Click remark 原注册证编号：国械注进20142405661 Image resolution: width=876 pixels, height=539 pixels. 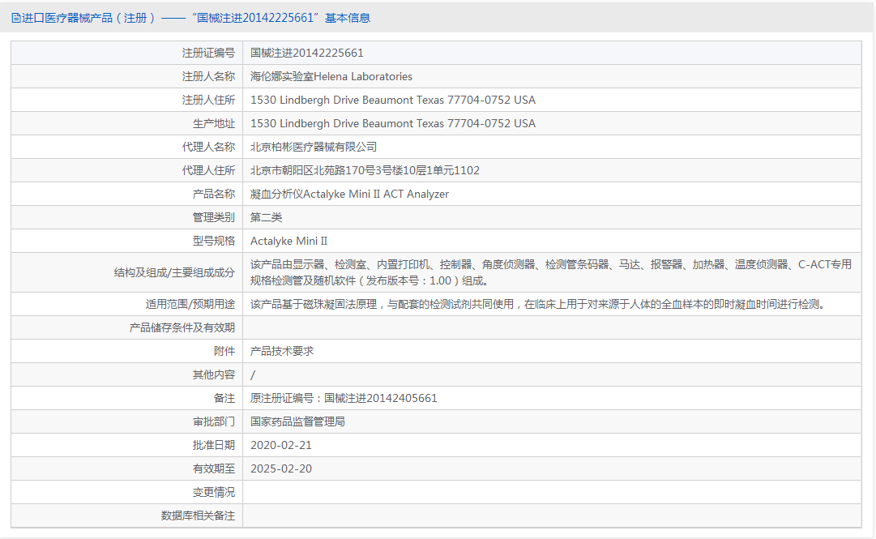pyautogui.click(x=344, y=398)
